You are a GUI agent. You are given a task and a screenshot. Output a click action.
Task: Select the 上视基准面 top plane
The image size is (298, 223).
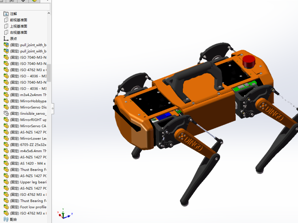click(x=18, y=26)
